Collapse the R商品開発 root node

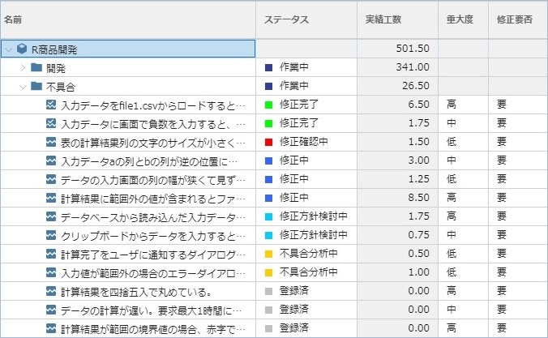pos(8,49)
